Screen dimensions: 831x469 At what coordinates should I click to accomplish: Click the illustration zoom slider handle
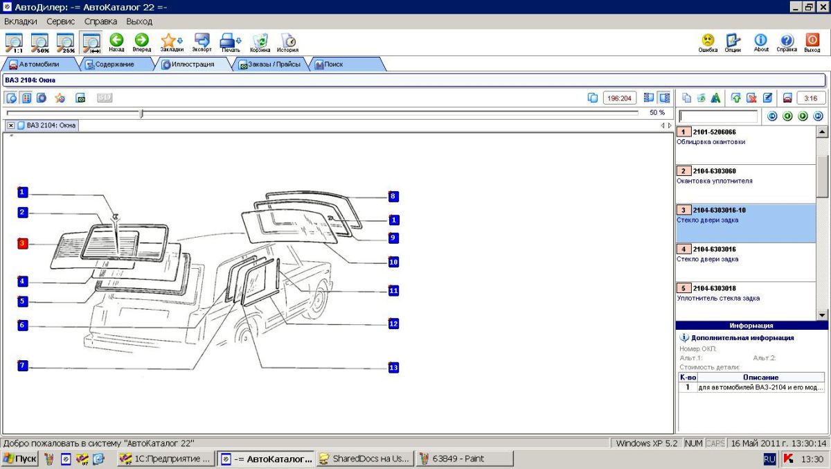[141, 113]
